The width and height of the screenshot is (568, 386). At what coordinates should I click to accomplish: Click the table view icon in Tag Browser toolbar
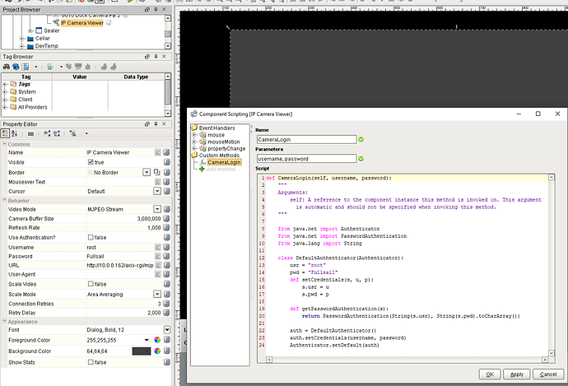25,67
